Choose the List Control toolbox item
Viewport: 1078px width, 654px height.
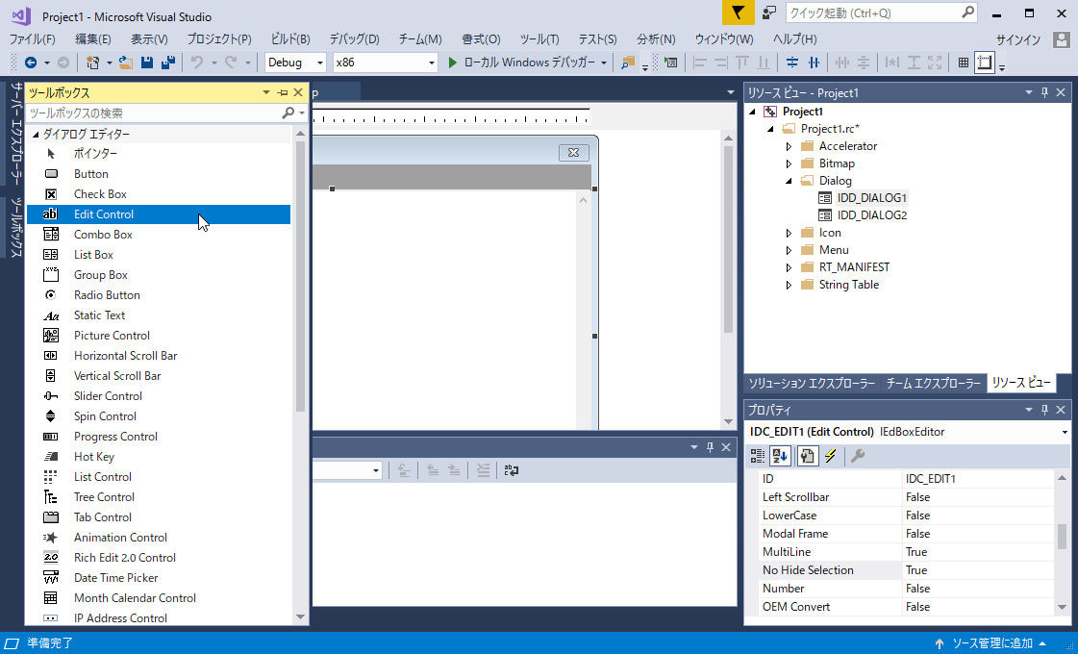point(158,477)
